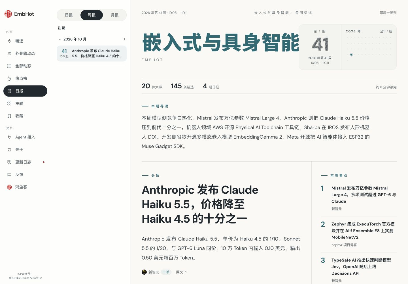Open Agent 接入 plug icon
Viewport: 408px width, 284px height.
coord(9,137)
